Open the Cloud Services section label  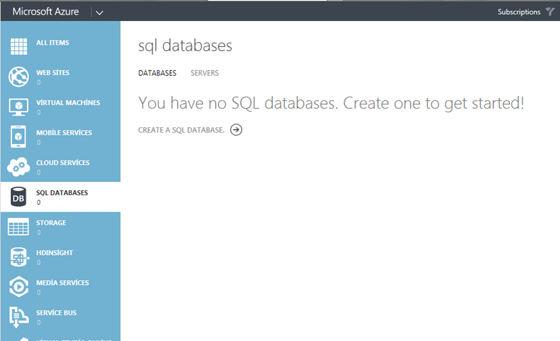pyautogui.click(x=63, y=162)
